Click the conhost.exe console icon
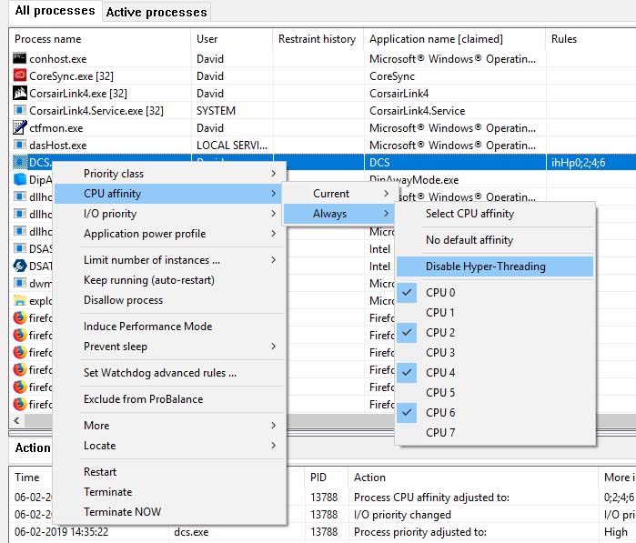Screen dimensions: 636x543 pos(19,58)
